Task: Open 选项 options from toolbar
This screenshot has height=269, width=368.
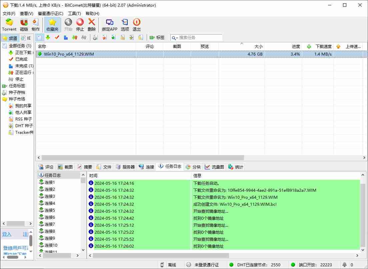Action: point(125,25)
